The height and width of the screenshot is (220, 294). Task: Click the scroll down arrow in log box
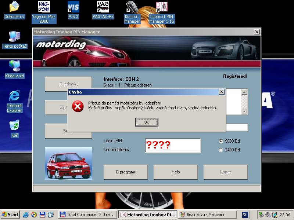coord(244,111)
